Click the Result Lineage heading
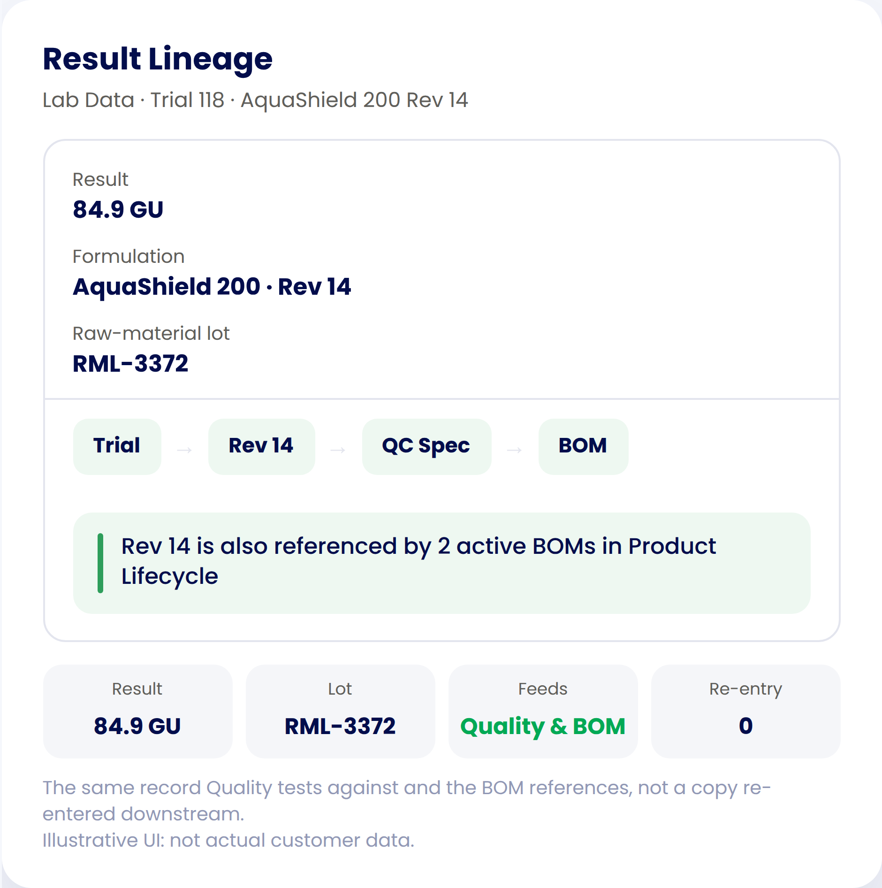This screenshot has width=882, height=888. pos(158,59)
